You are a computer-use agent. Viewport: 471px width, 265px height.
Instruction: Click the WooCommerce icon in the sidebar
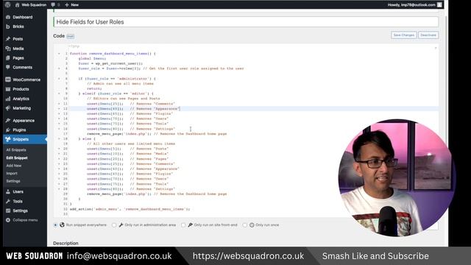point(8,79)
